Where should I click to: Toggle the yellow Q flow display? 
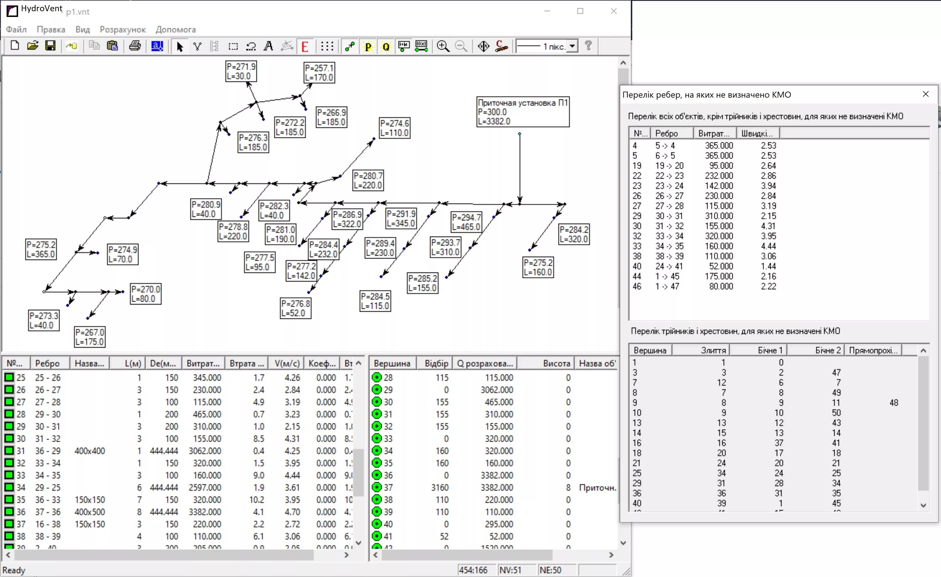(x=386, y=47)
